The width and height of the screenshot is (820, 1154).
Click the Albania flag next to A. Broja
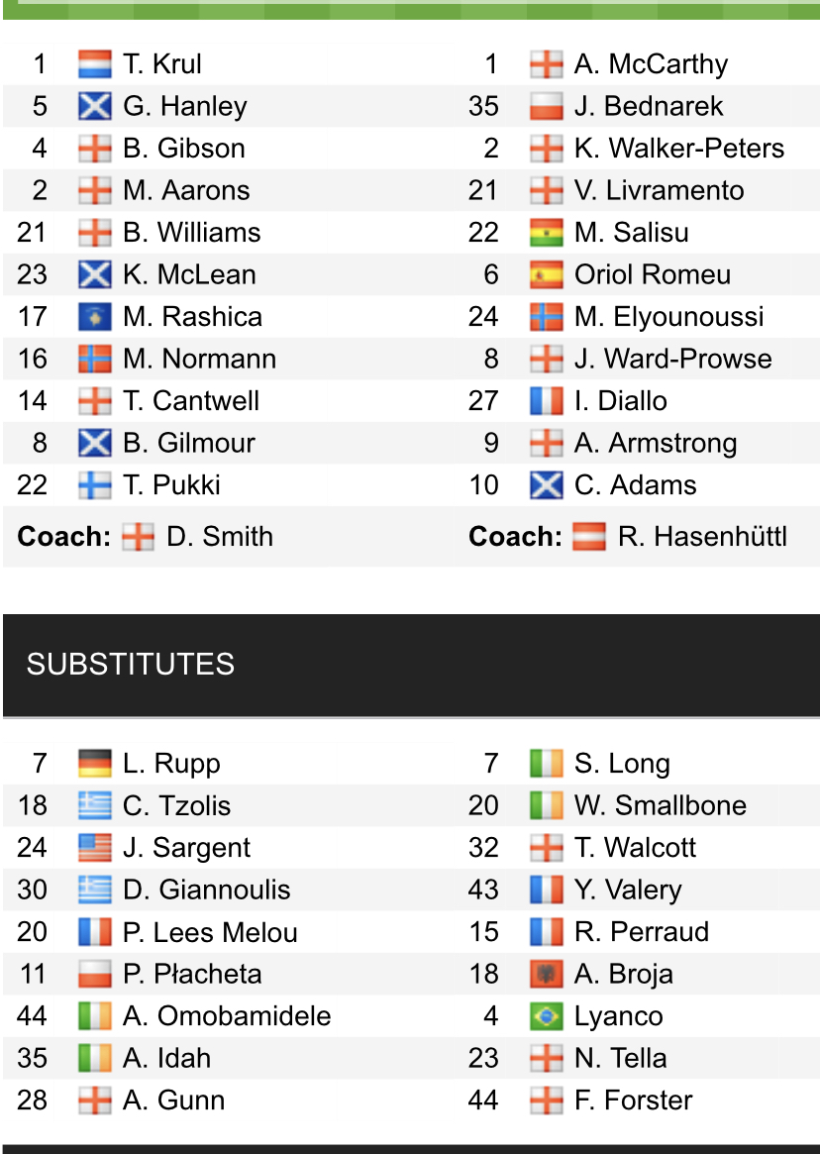546,974
